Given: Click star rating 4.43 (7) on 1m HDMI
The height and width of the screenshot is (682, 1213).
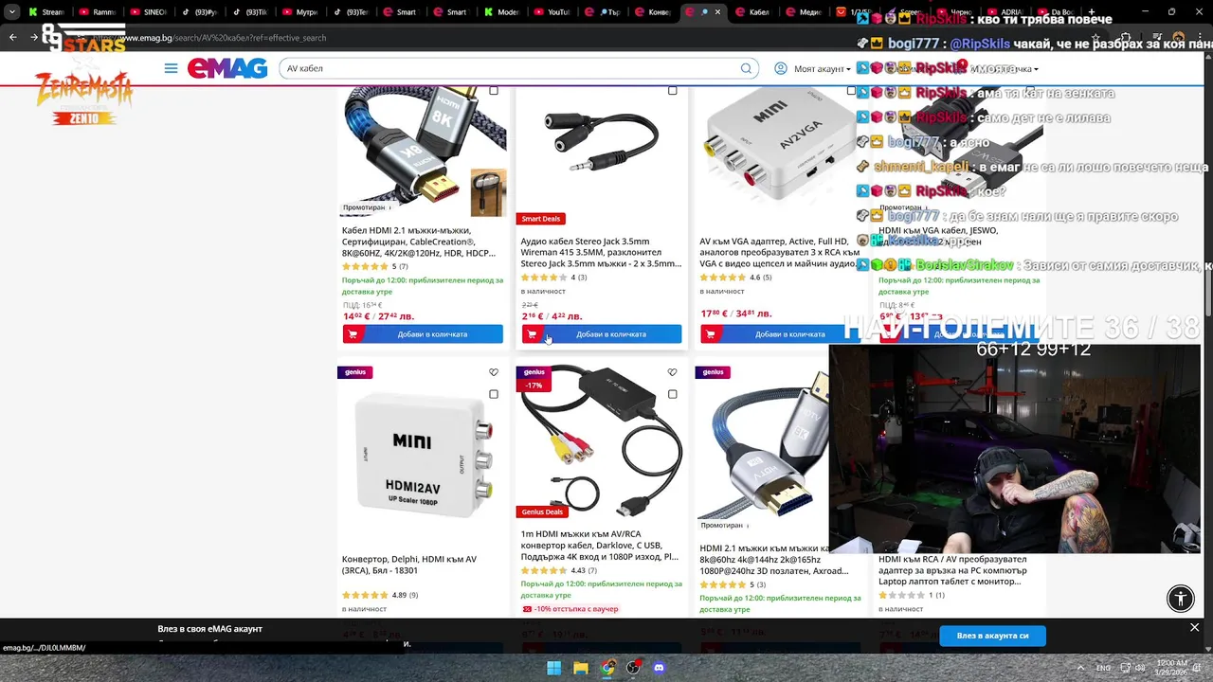Looking at the screenshot, I should coord(559,571).
